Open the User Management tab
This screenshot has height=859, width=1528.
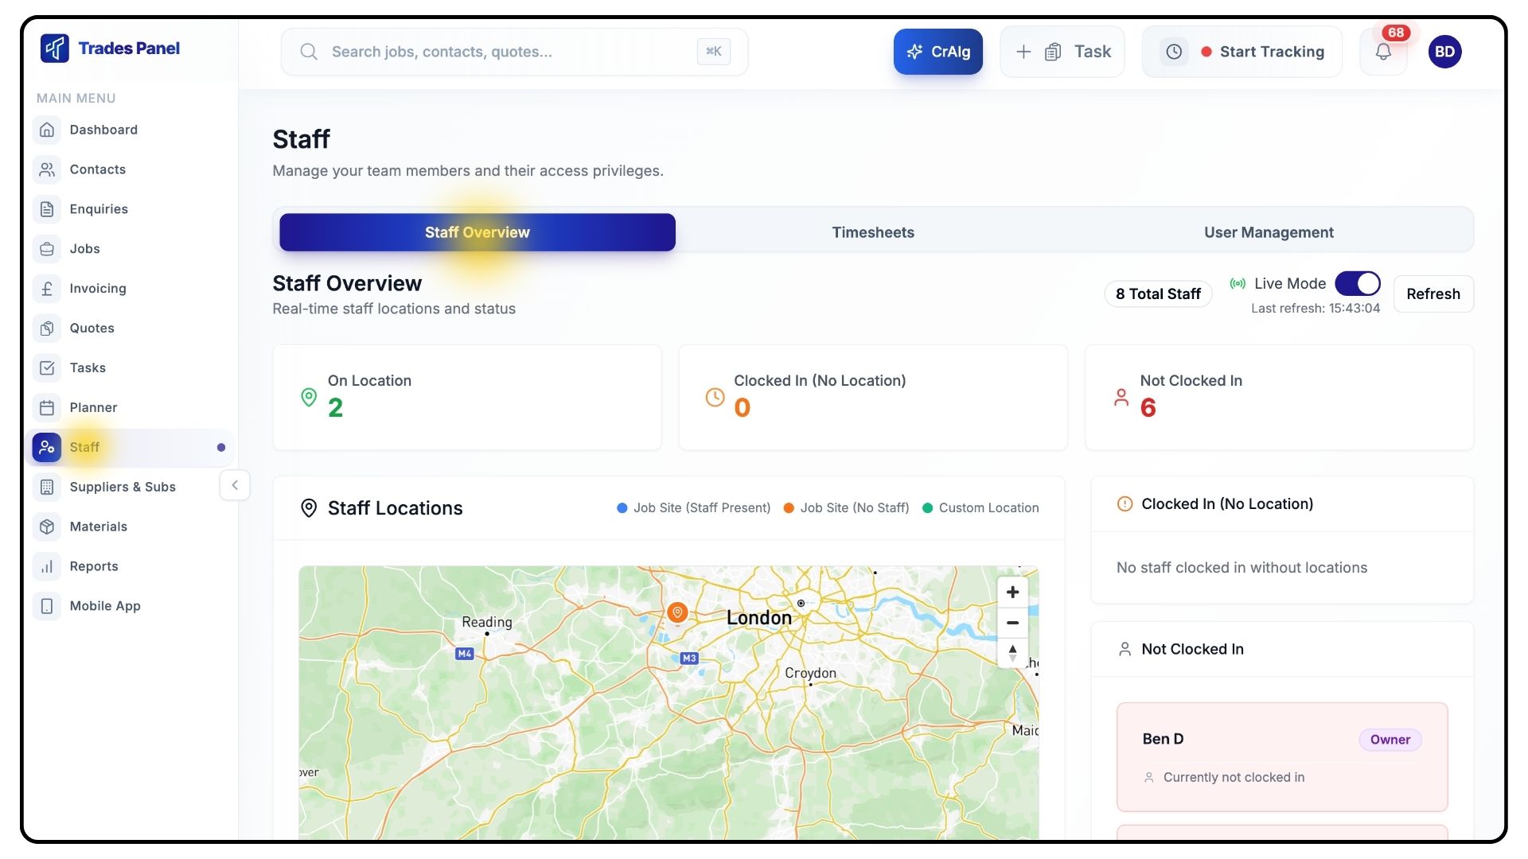pyautogui.click(x=1269, y=232)
